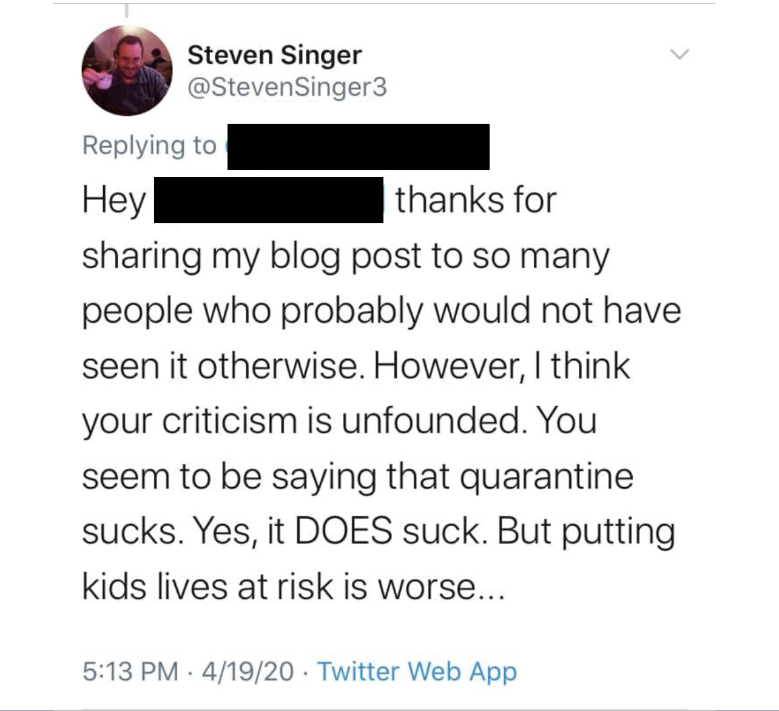
Task: Click the word "unfounded" in the tweet
Action: [x=431, y=420]
